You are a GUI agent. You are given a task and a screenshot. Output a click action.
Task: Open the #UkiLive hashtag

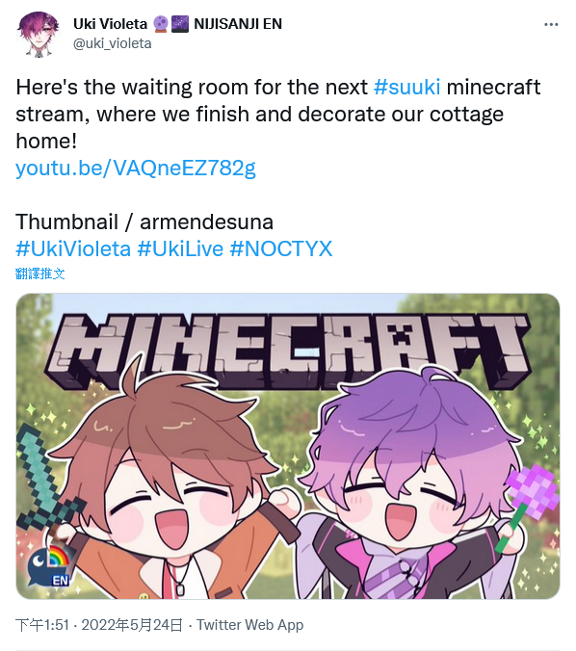coord(180,249)
